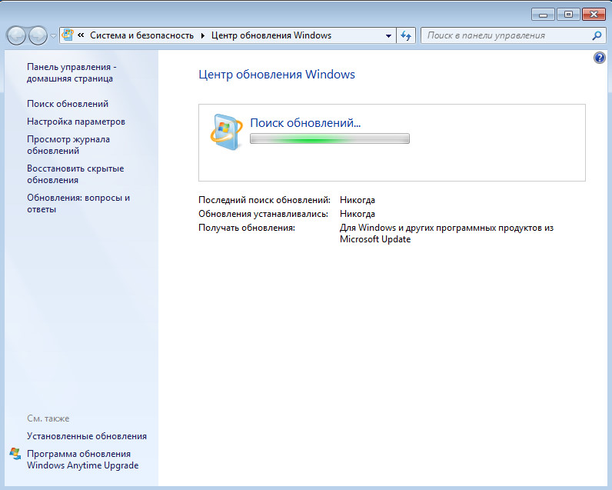
Task: Click the green search progress bar
Action: 329,138
